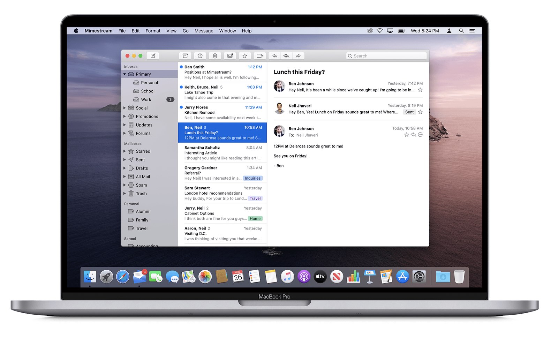Expand the Drafts mailbox triangle
558x346 pixels.
tap(125, 168)
